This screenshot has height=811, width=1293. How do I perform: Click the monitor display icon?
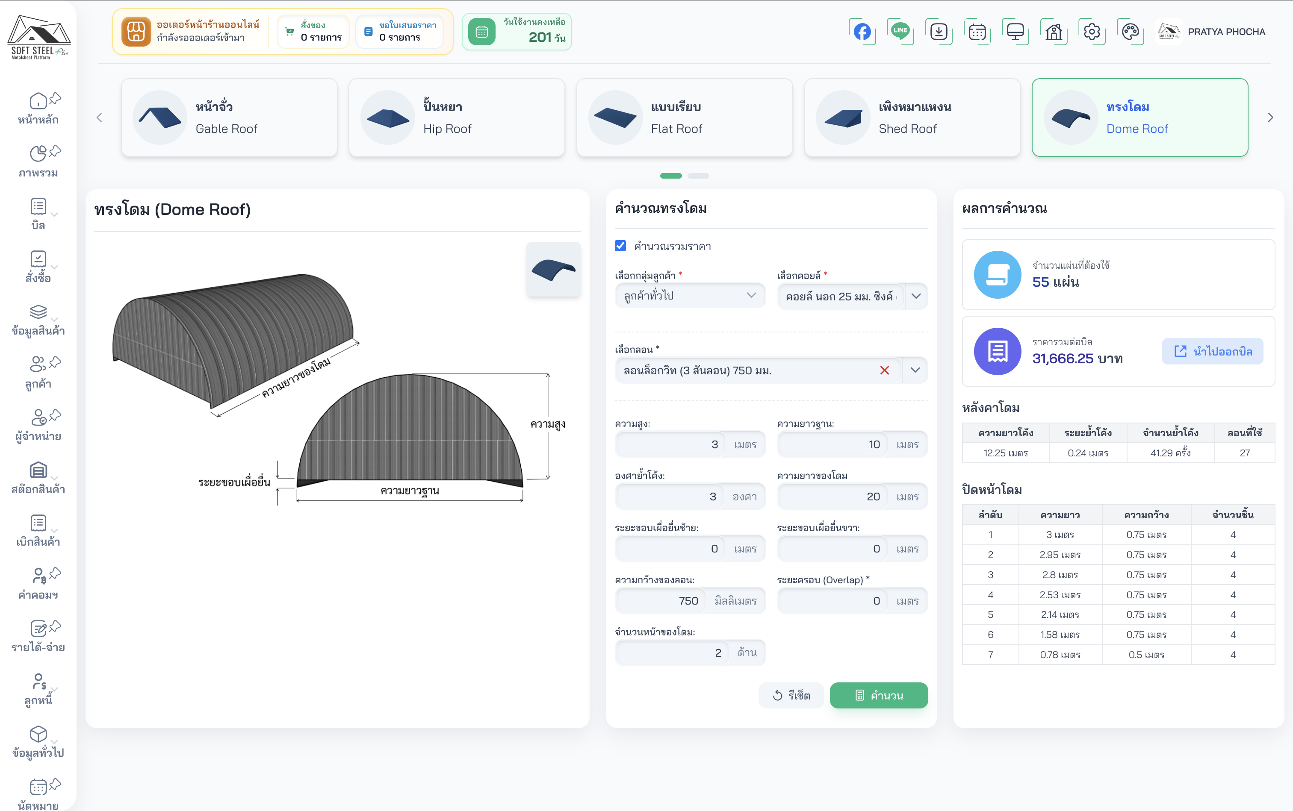pyautogui.click(x=1015, y=32)
